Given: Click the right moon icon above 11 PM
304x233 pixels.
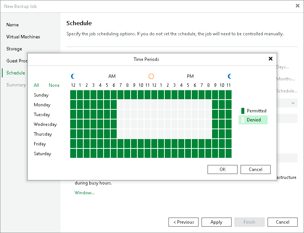Looking at the screenshot, I should pyautogui.click(x=230, y=76).
